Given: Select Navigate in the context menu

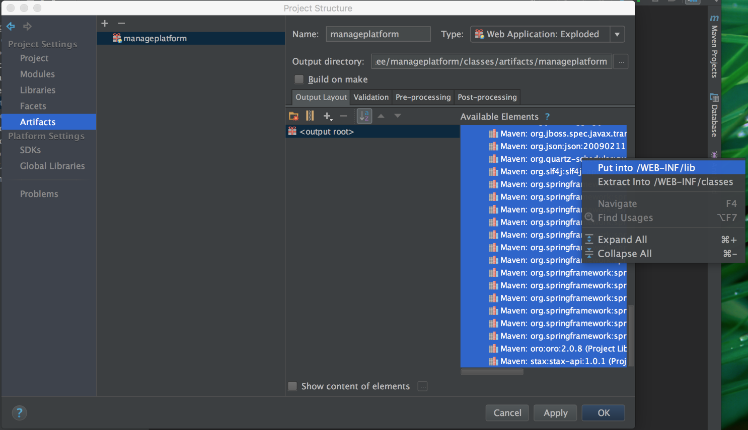Looking at the screenshot, I should [663, 204].
